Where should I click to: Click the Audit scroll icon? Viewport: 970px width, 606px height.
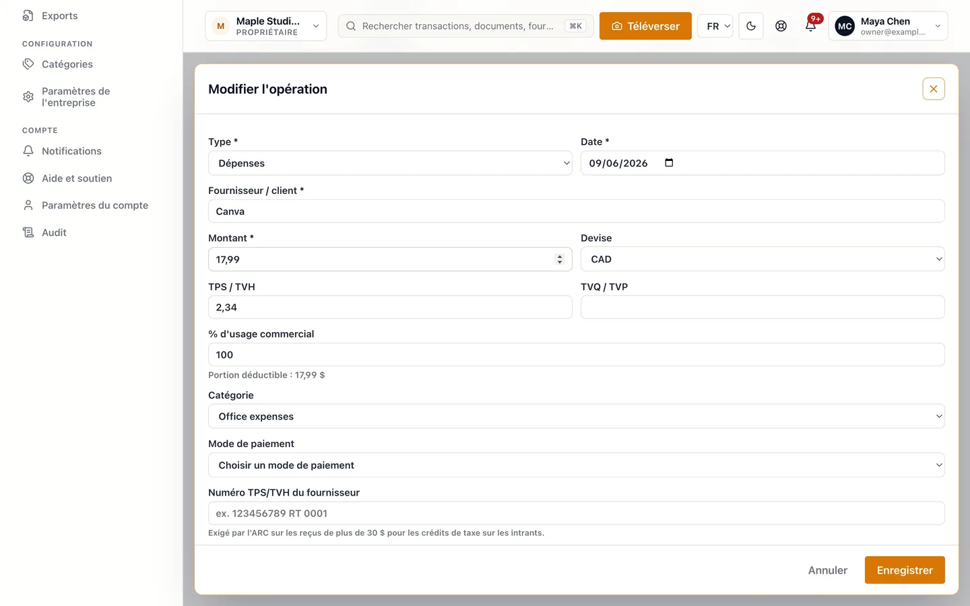coord(28,232)
